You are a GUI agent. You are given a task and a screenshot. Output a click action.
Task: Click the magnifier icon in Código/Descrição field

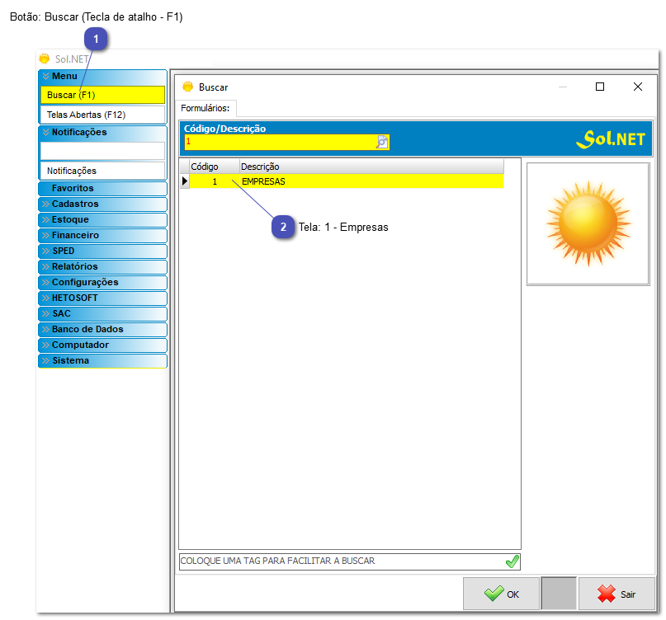point(380,142)
